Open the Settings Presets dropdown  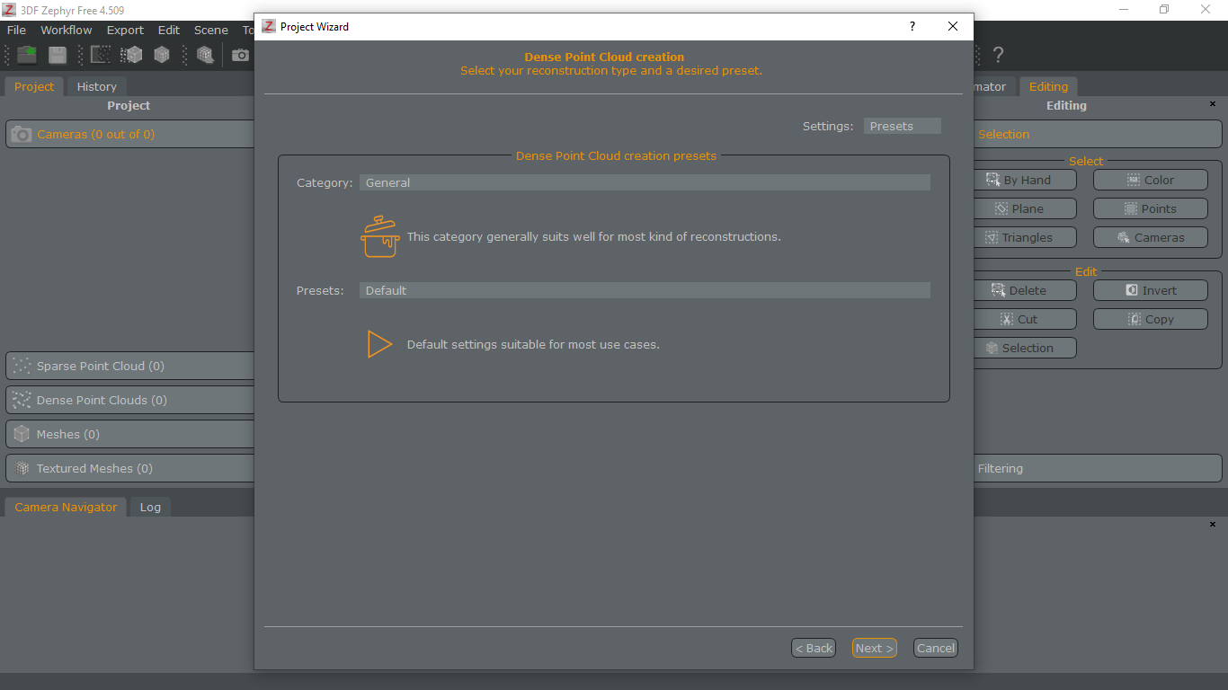[x=902, y=126]
